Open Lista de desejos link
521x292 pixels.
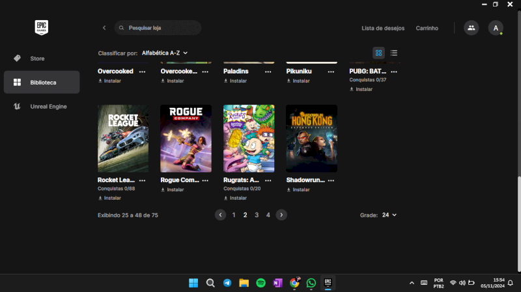(383, 28)
